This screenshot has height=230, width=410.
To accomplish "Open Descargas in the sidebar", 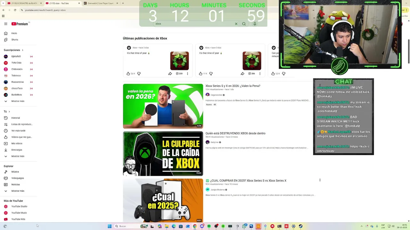I will (x=17, y=150).
